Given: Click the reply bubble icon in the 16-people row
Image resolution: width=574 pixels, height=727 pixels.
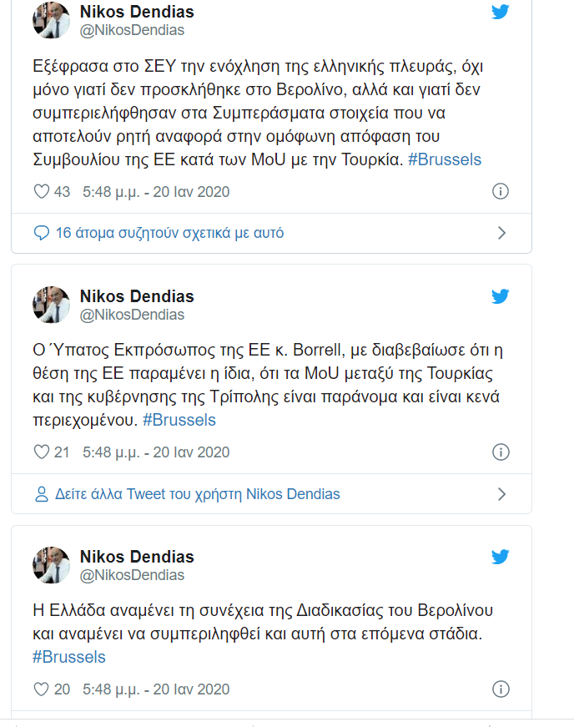Looking at the screenshot, I should (x=42, y=233).
